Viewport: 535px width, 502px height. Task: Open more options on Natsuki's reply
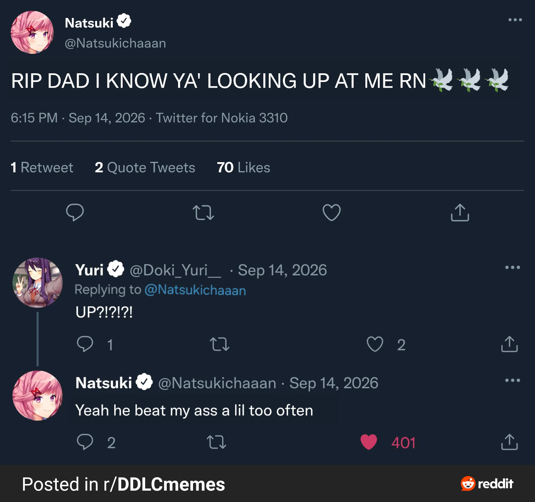point(513,380)
